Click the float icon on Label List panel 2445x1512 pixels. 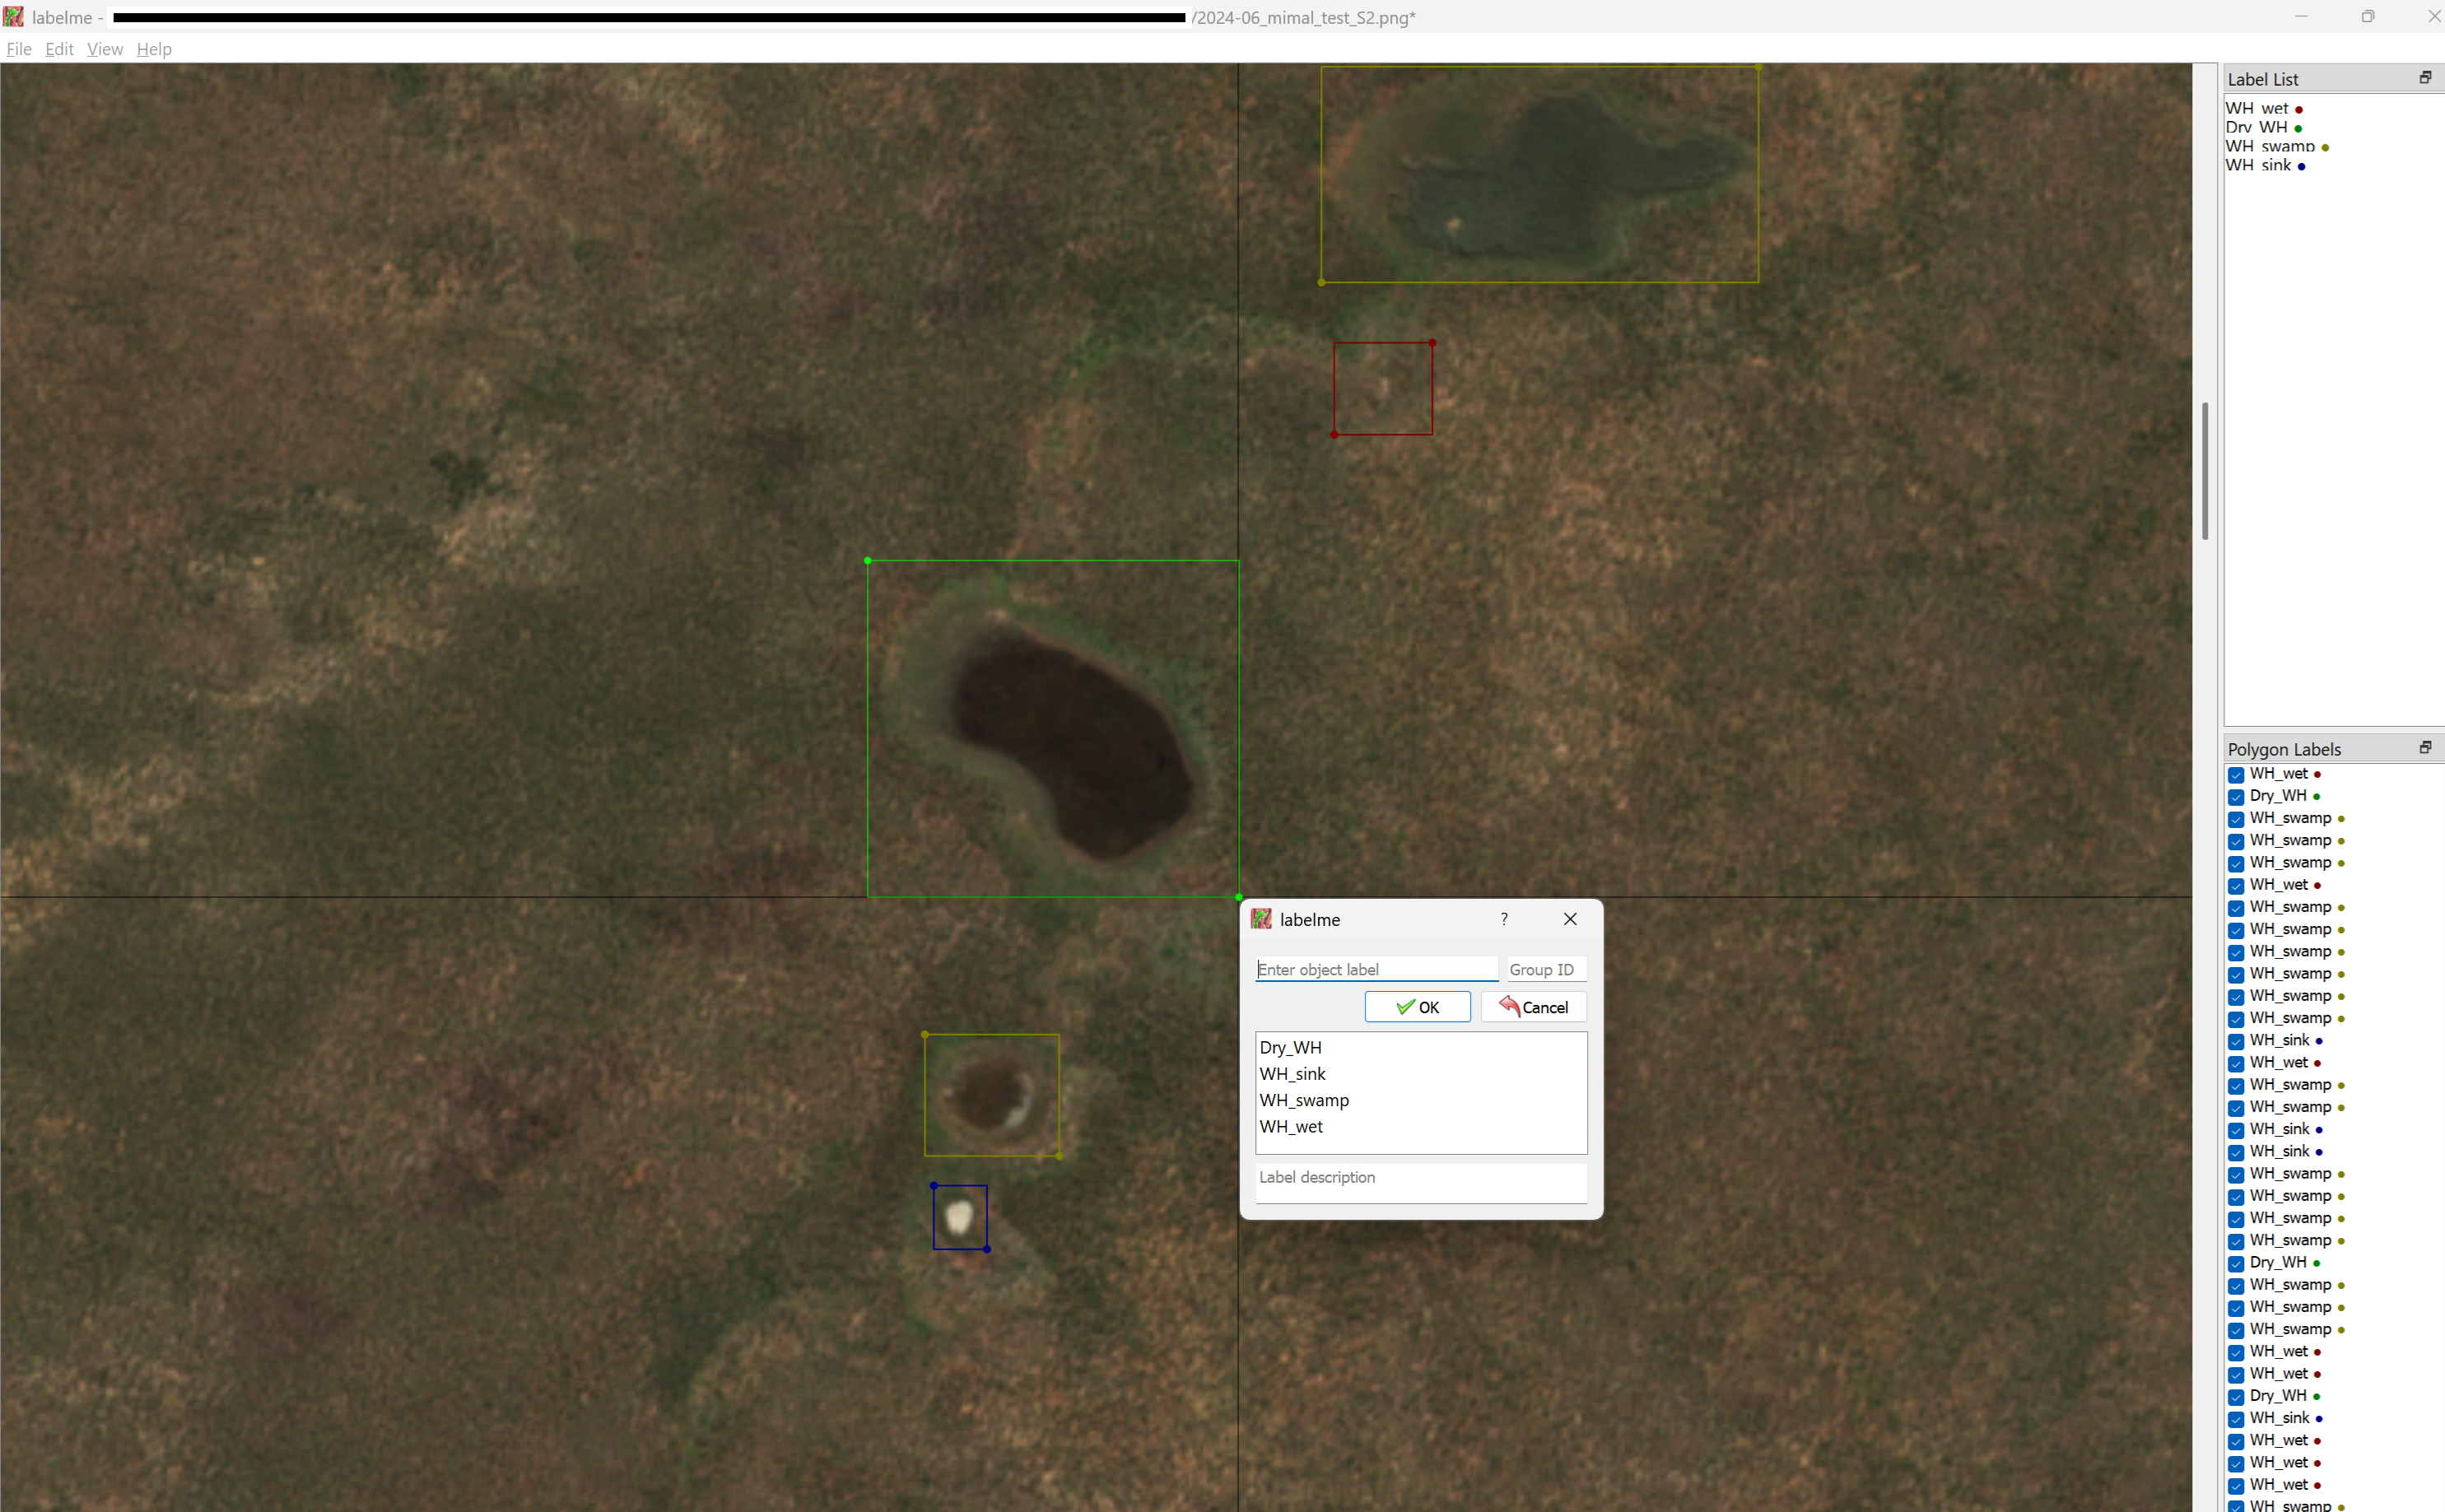click(x=2425, y=78)
